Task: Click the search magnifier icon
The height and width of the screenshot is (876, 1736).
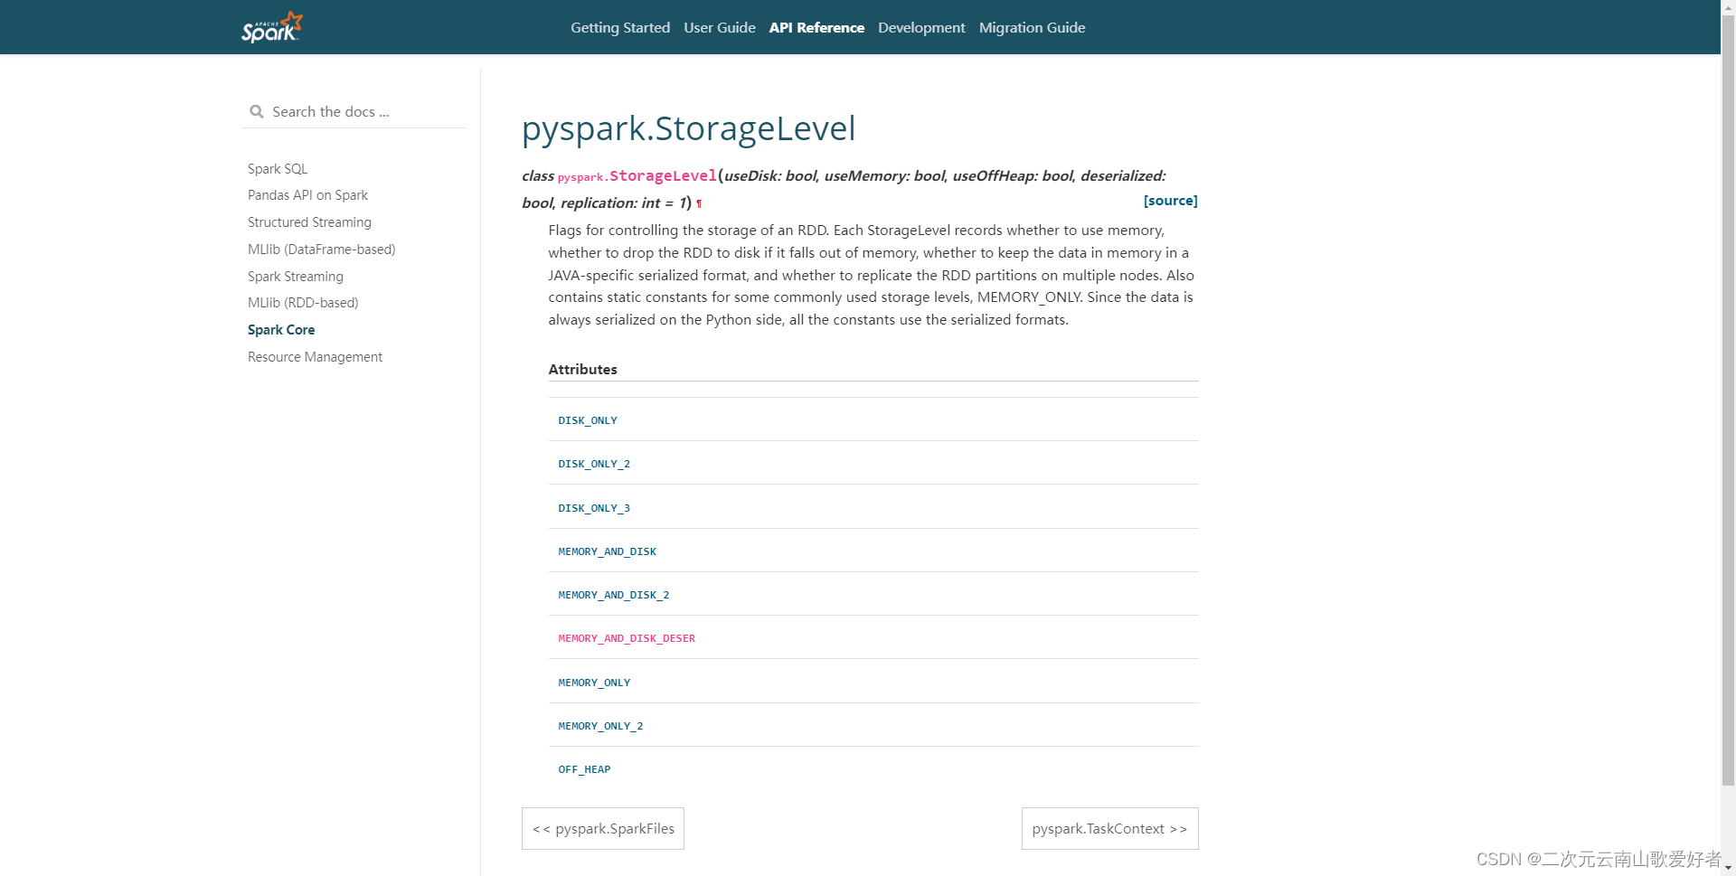Action: point(258,111)
